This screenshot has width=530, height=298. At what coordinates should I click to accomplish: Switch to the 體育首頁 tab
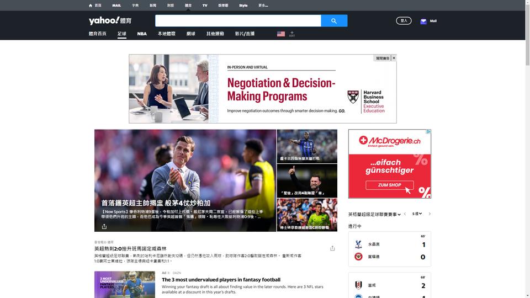(x=97, y=34)
